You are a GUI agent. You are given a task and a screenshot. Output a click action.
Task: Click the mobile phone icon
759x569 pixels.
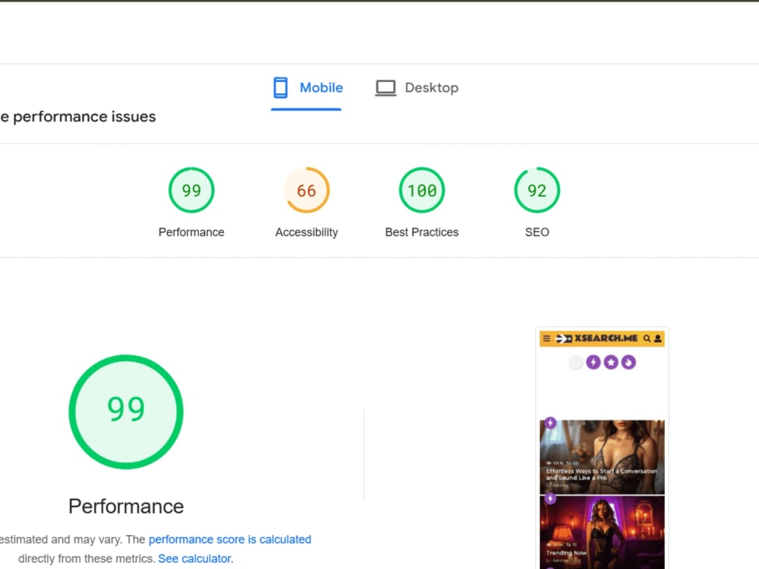[x=280, y=87]
